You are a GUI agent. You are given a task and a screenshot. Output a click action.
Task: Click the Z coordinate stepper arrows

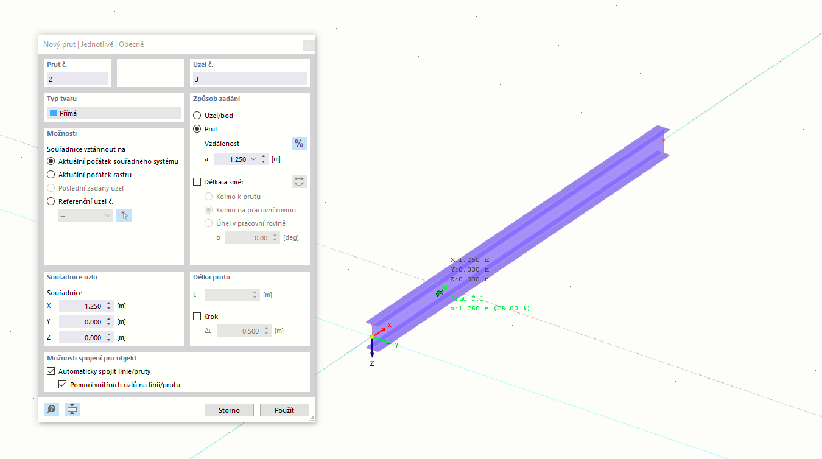click(109, 337)
